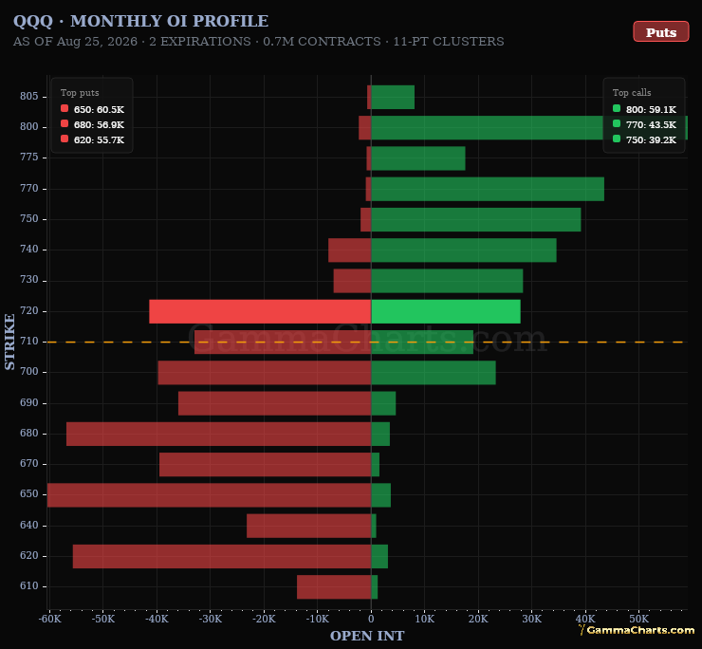702x649 pixels.
Task: Click the '610' strike axis label
Action: (x=29, y=585)
